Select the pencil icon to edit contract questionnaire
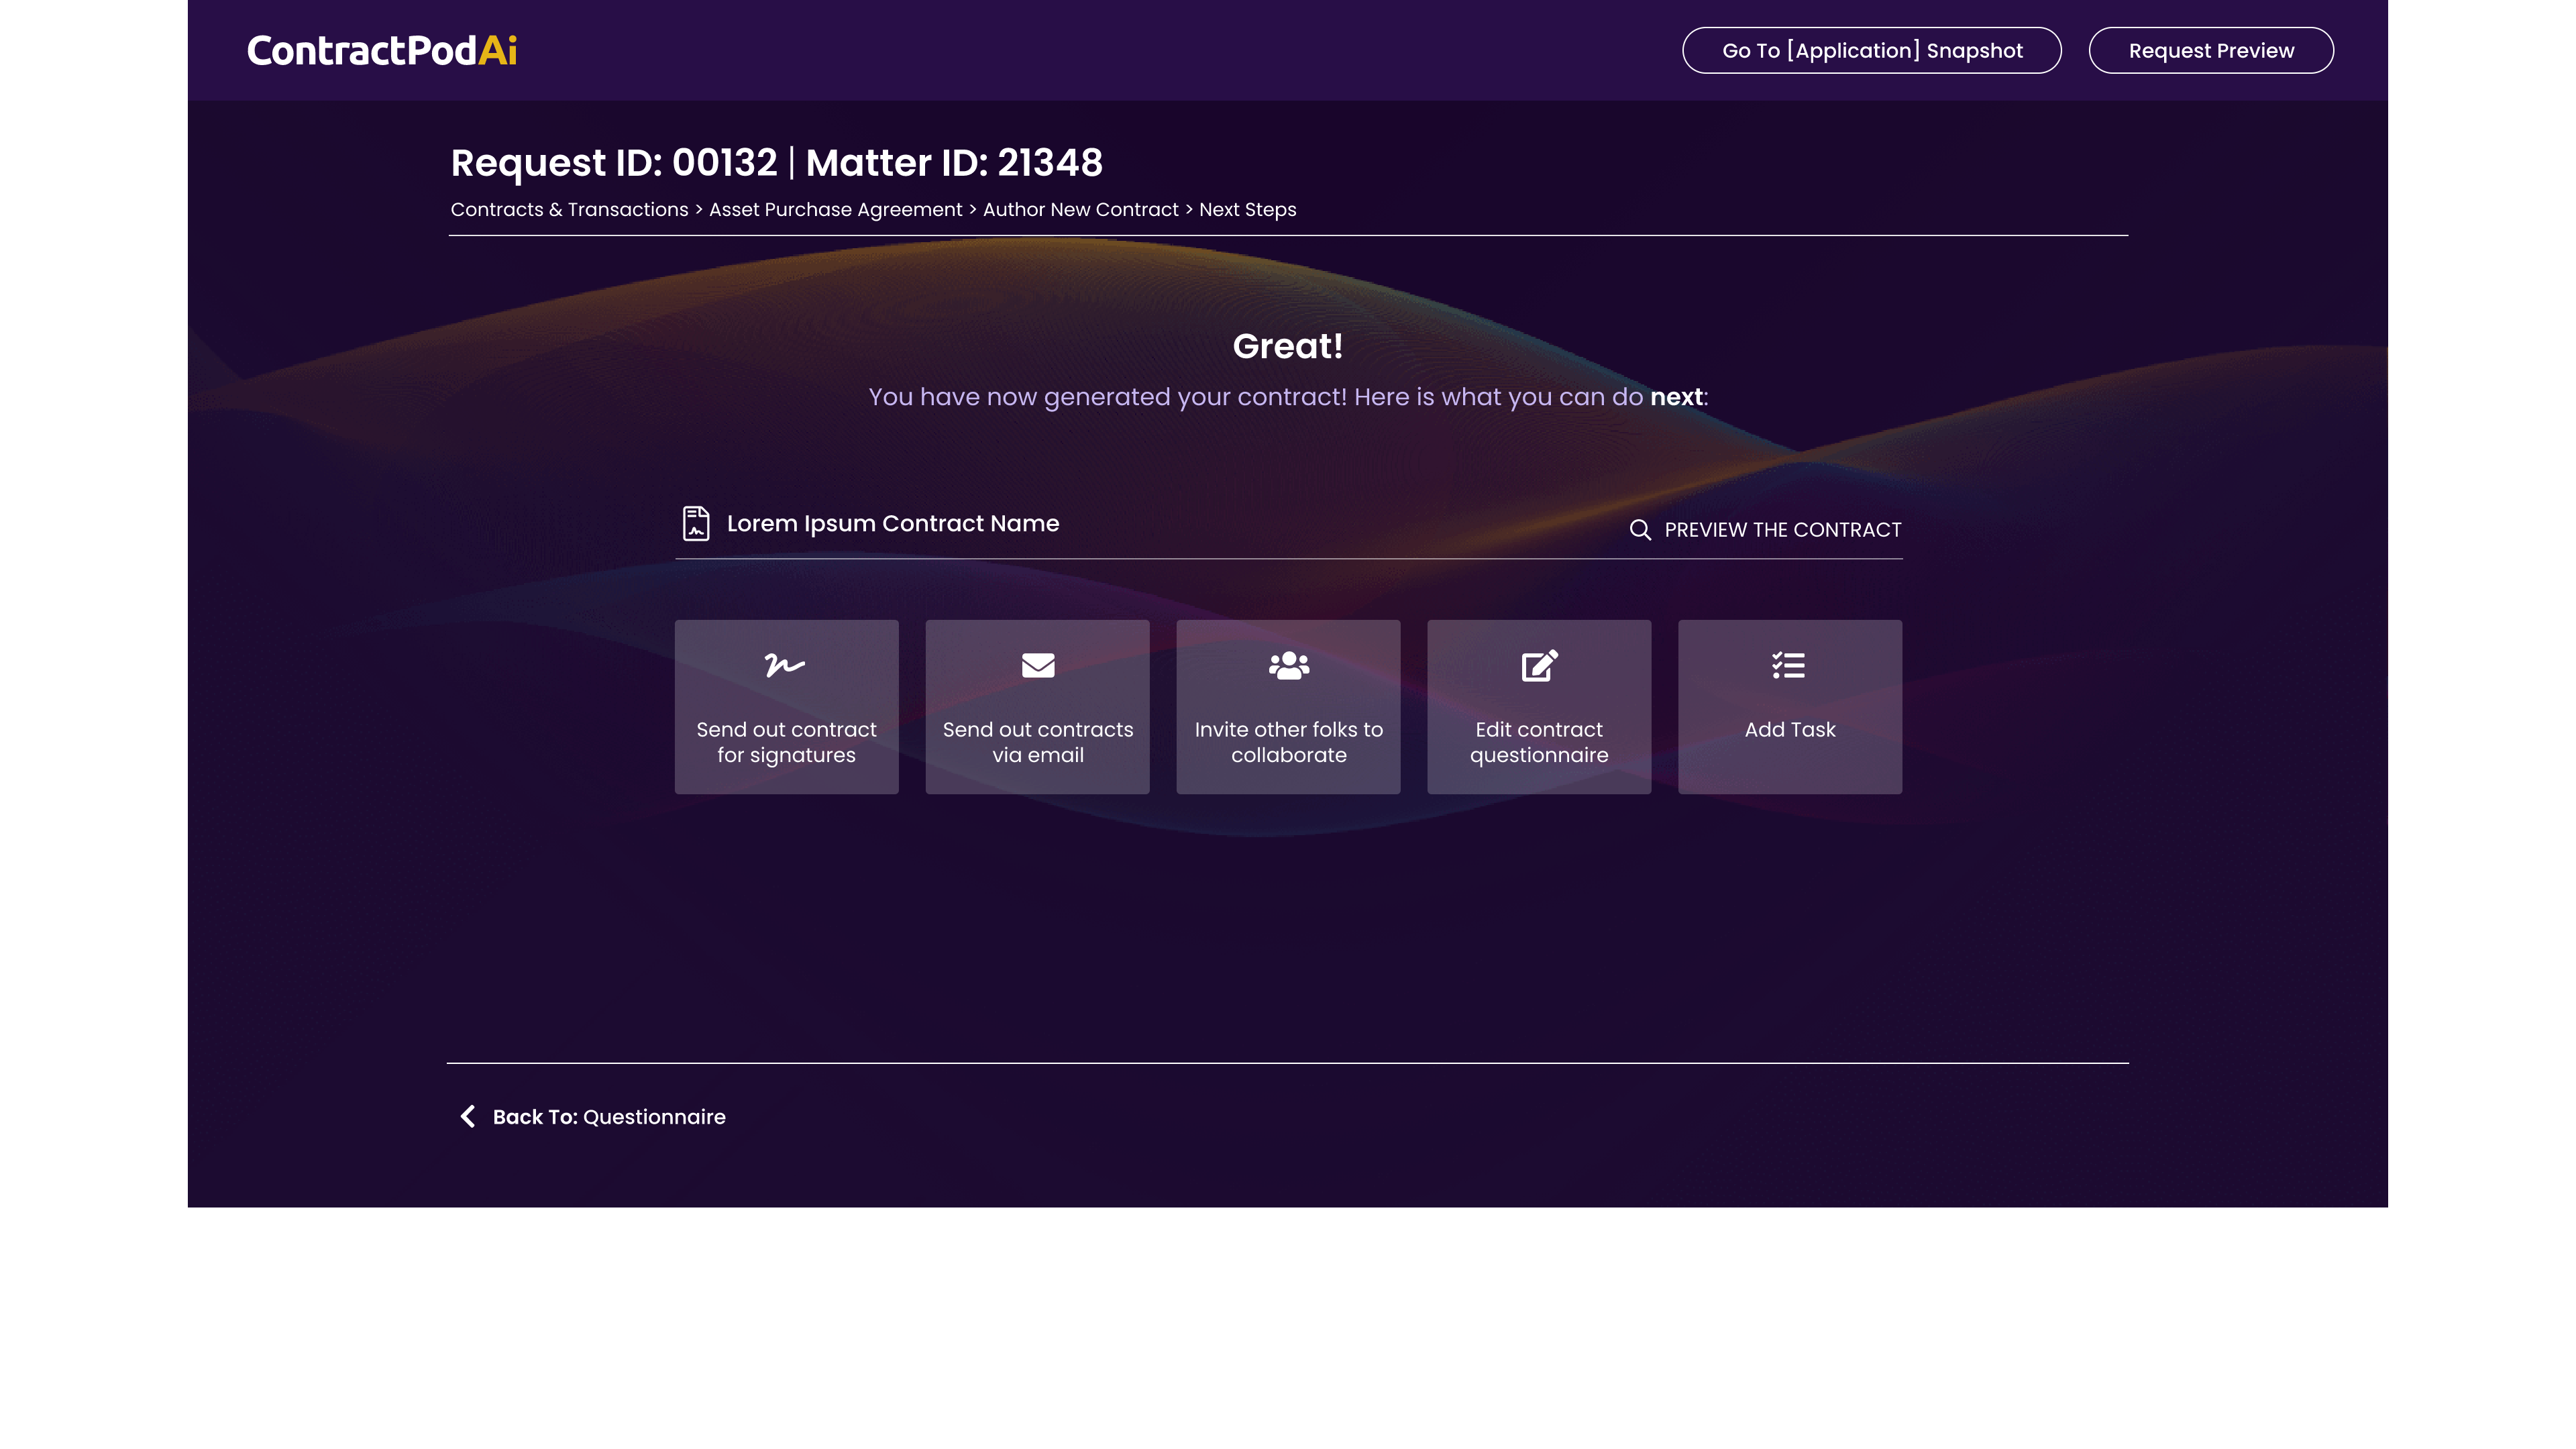2576x1449 pixels. pos(1539,665)
